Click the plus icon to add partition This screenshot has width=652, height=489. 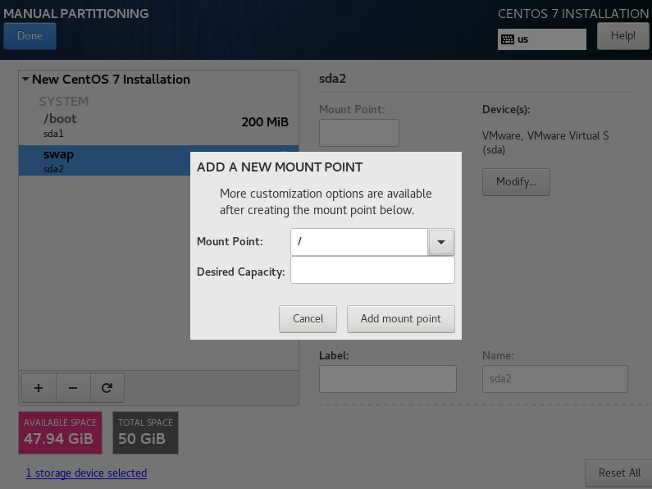point(38,388)
